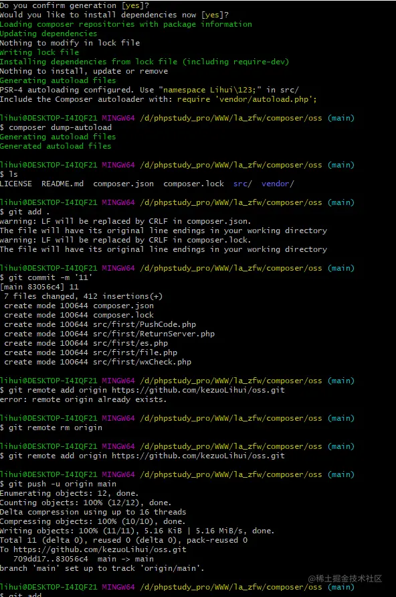Select the '709dd17..83056c4 main -> main' line
This screenshot has width=396, height=597.
pos(84,559)
